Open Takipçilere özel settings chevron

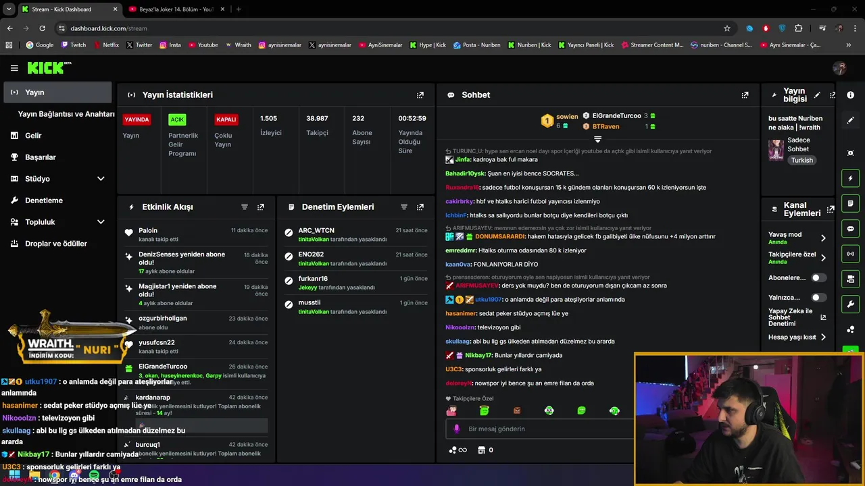pyautogui.click(x=823, y=258)
